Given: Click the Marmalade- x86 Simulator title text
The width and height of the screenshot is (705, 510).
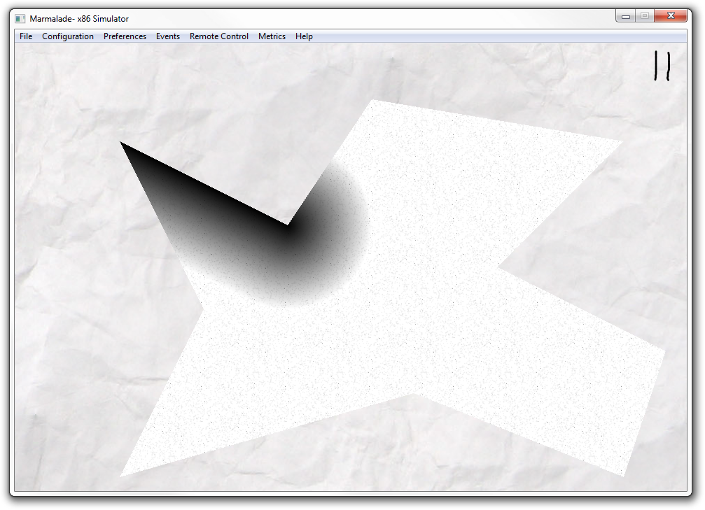Looking at the screenshot, I should (79, 19).
